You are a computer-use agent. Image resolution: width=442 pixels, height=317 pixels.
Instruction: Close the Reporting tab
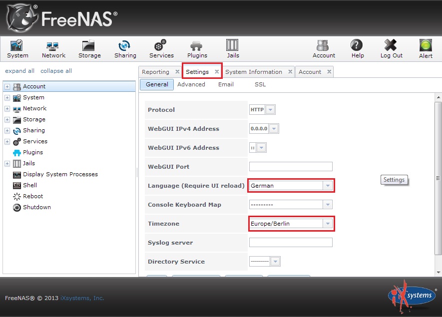(177, 71)
